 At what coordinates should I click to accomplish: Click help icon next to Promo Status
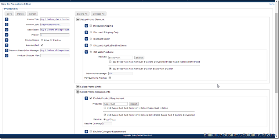[x=7, y=40]
